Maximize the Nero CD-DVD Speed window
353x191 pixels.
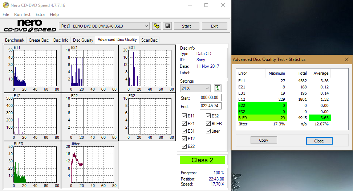[206, 5]
